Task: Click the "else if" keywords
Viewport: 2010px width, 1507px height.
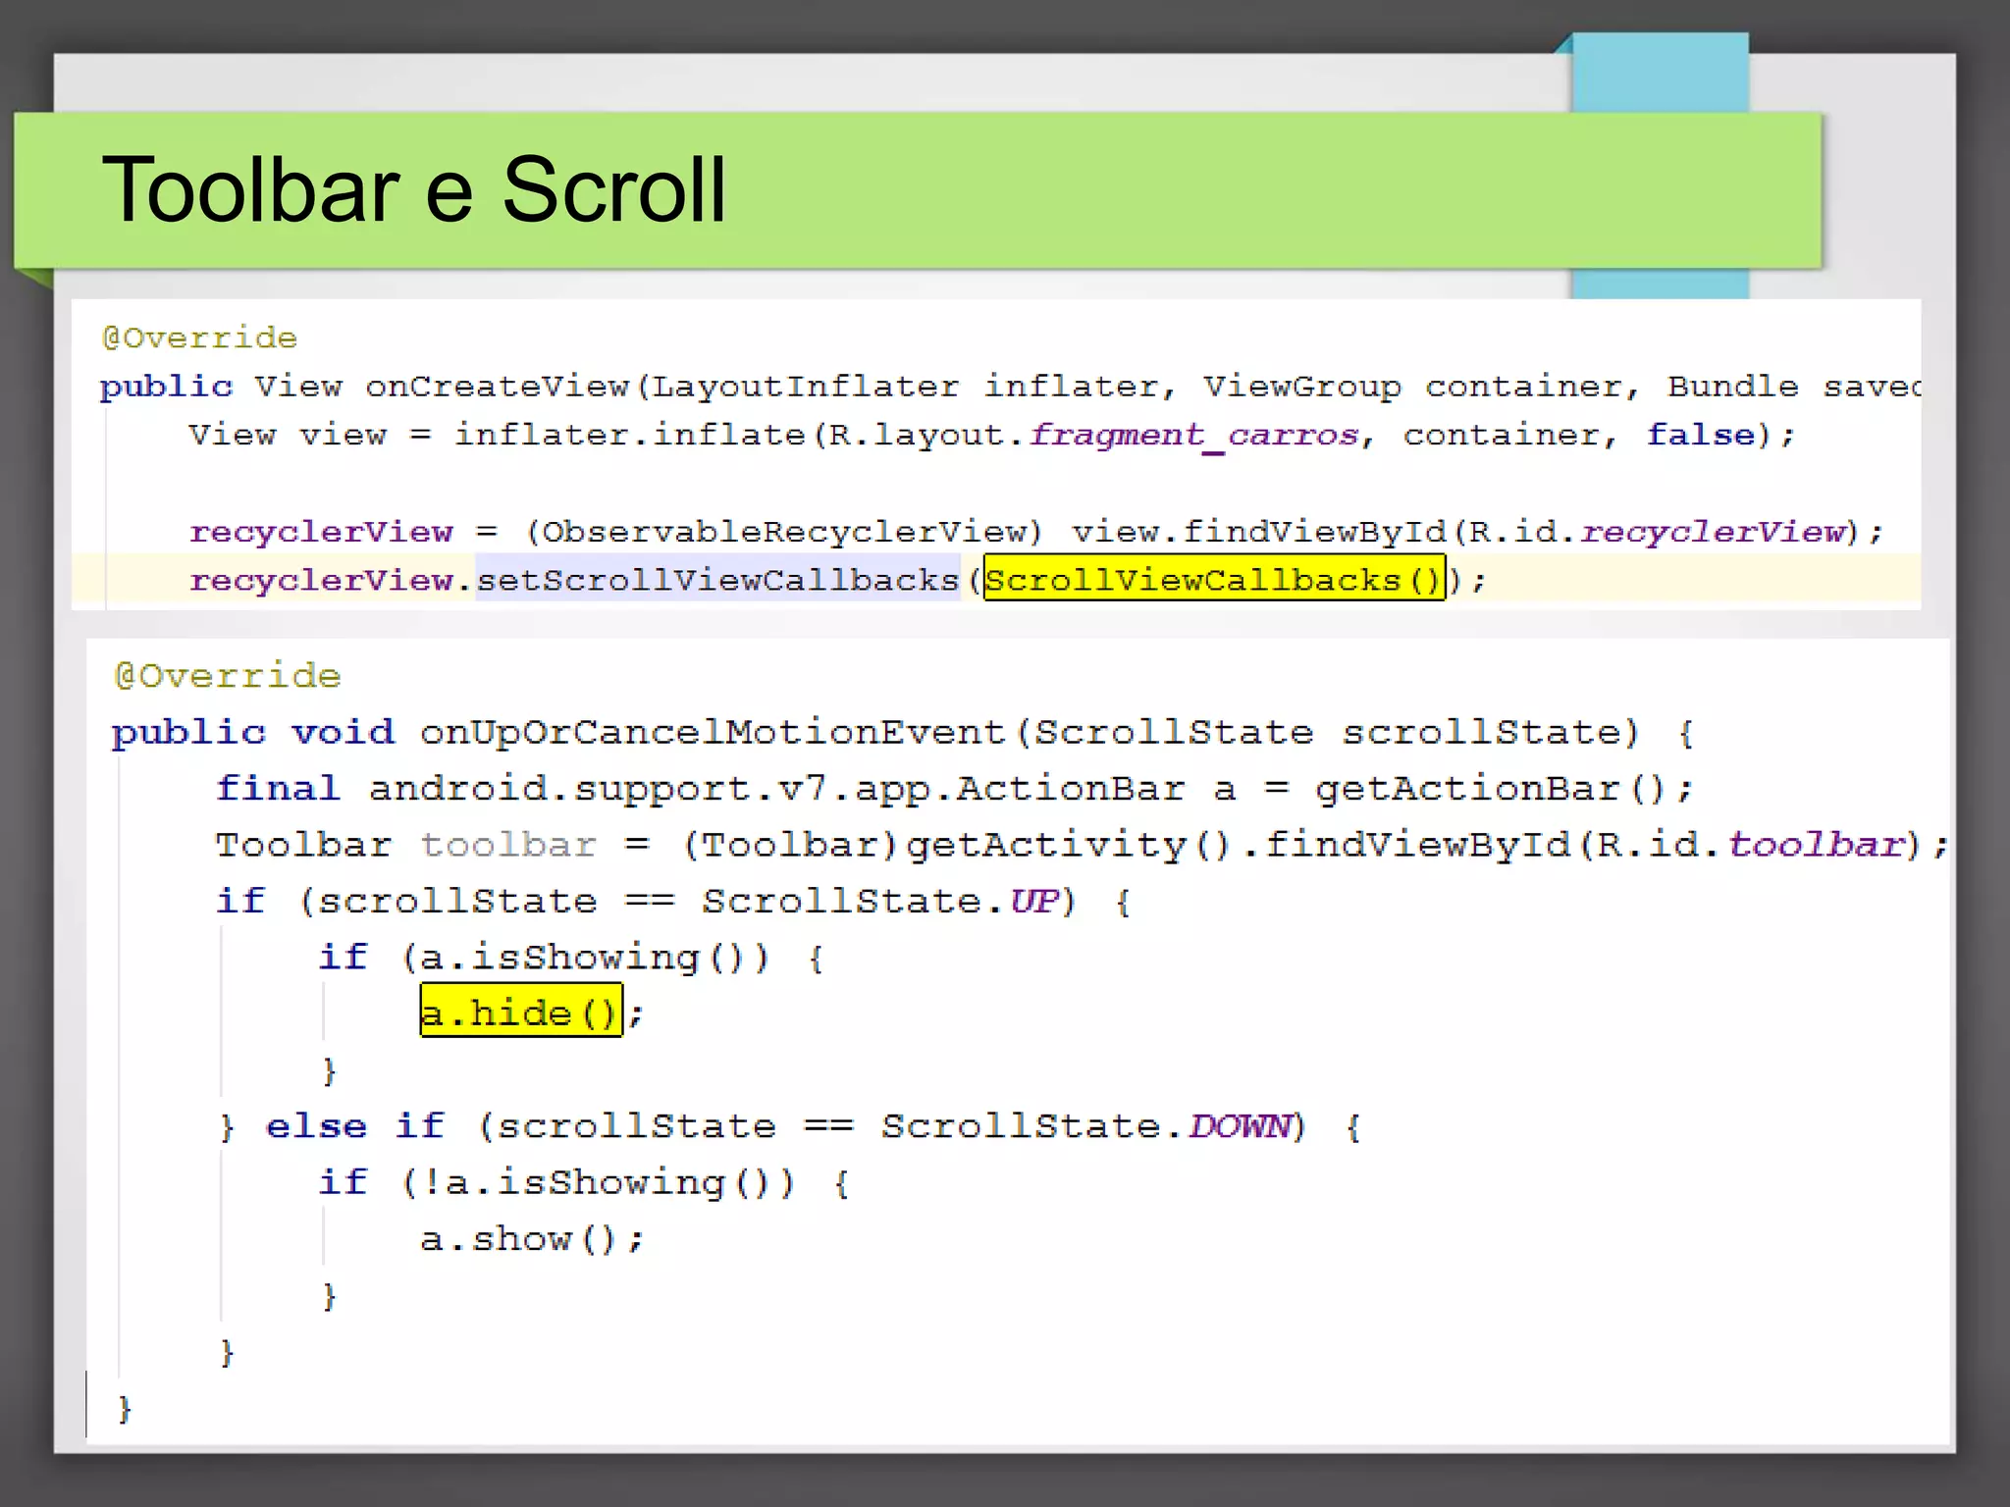Action: 355,1126
